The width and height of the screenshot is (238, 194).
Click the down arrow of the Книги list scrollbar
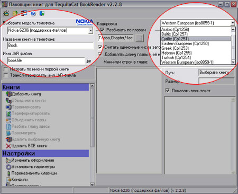coord(92,184)
